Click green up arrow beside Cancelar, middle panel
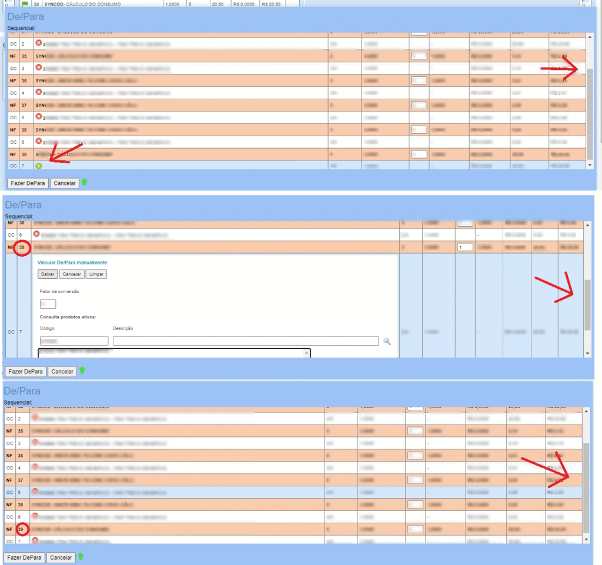This screenshot has height=565, width=602. coord(83,371)
